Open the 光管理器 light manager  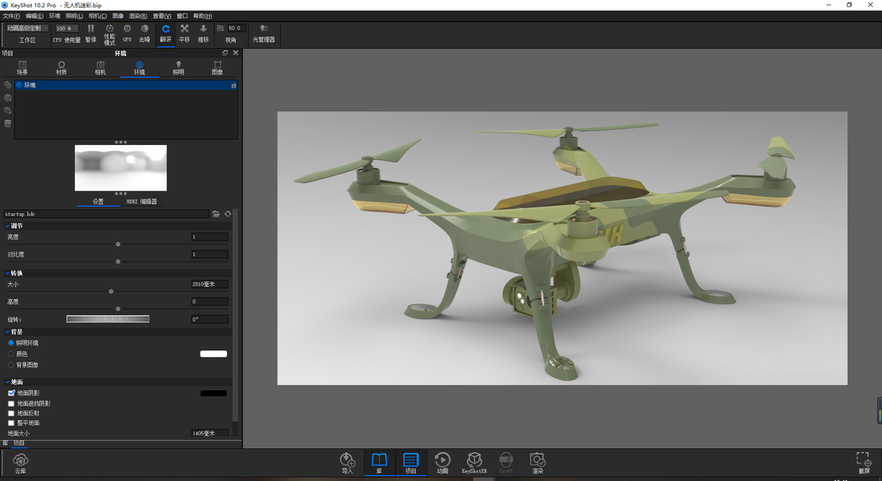(263, 33)
